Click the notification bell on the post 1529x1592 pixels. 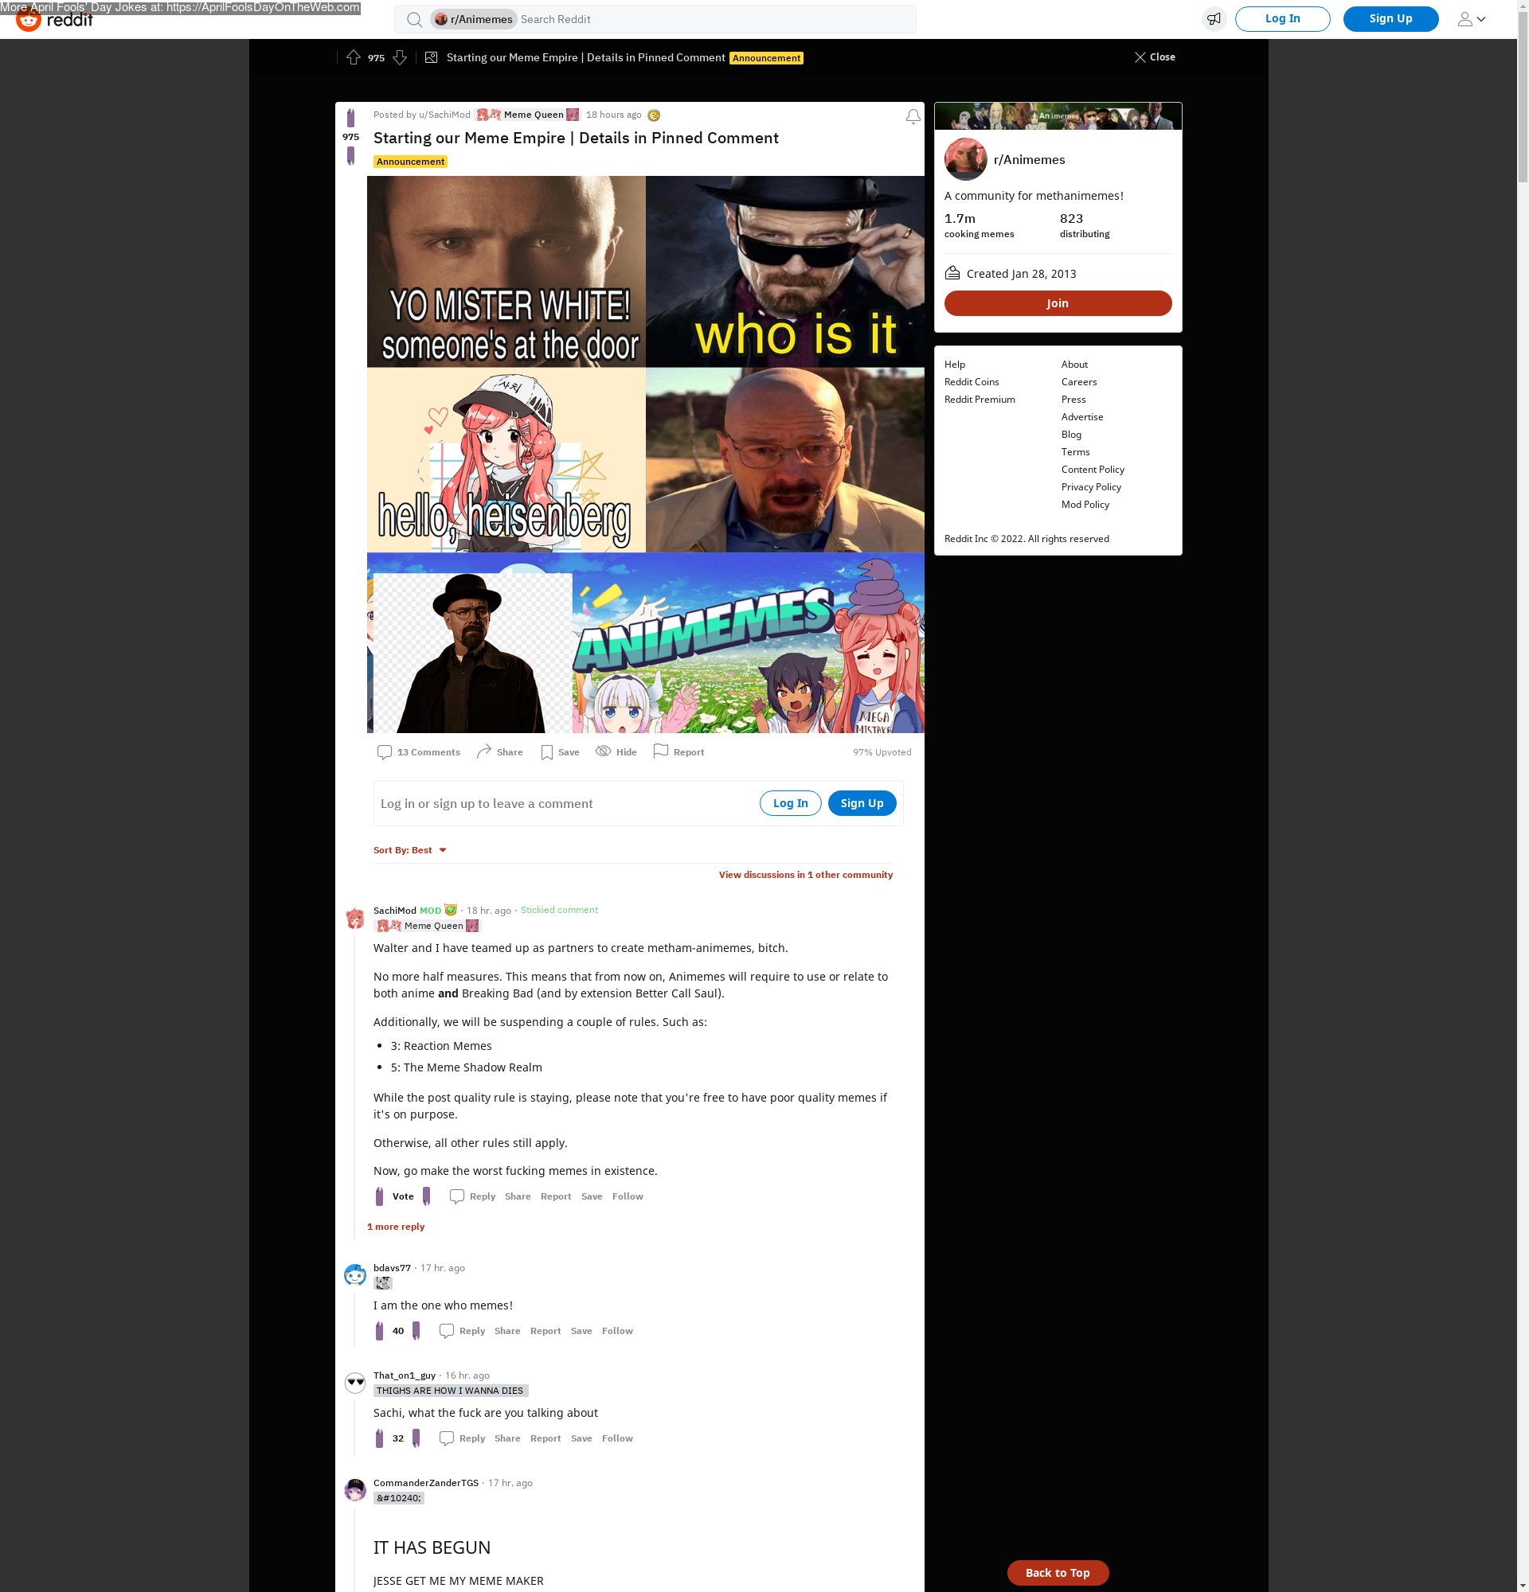(913, 117)
